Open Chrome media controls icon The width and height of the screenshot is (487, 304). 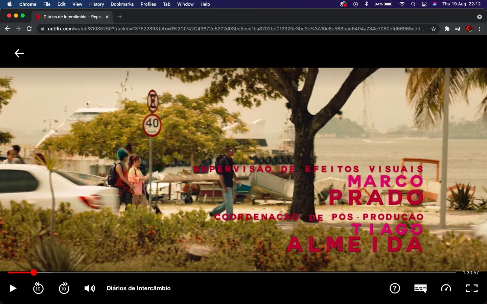click(458, 29)
